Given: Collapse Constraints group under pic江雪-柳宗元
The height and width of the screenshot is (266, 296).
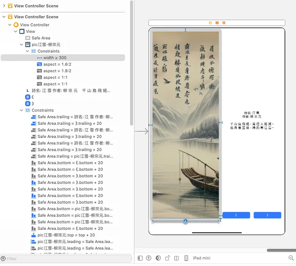Looking at the screenshot, I should click(x=28, y=51).
